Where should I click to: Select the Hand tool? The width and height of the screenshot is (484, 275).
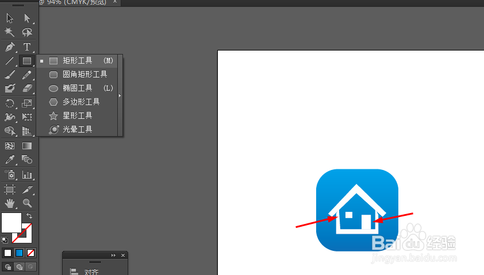point(10,203)
